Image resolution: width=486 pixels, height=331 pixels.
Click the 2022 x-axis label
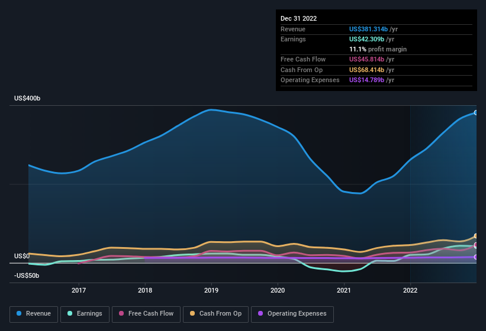pos(410,290)
